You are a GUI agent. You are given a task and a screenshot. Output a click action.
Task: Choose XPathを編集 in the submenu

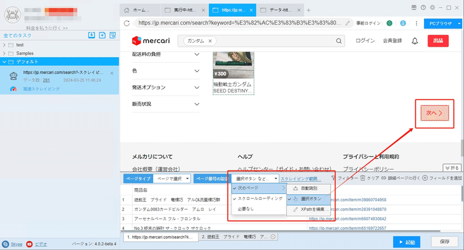pyautogui.click(x=309, y=209)
